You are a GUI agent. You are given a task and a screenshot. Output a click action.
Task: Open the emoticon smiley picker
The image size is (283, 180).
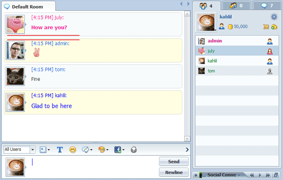pyautogui.click(x=73, y=150)
